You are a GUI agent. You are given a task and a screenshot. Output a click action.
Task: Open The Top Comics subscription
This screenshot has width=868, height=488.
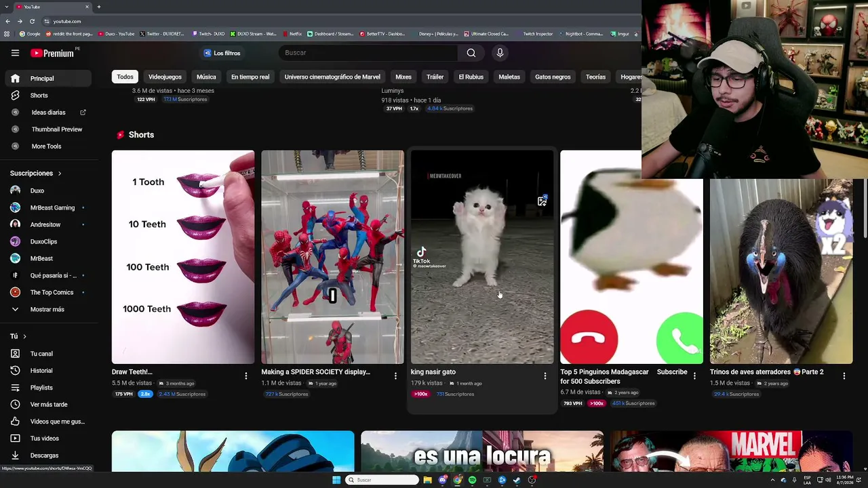coord(47,292)
